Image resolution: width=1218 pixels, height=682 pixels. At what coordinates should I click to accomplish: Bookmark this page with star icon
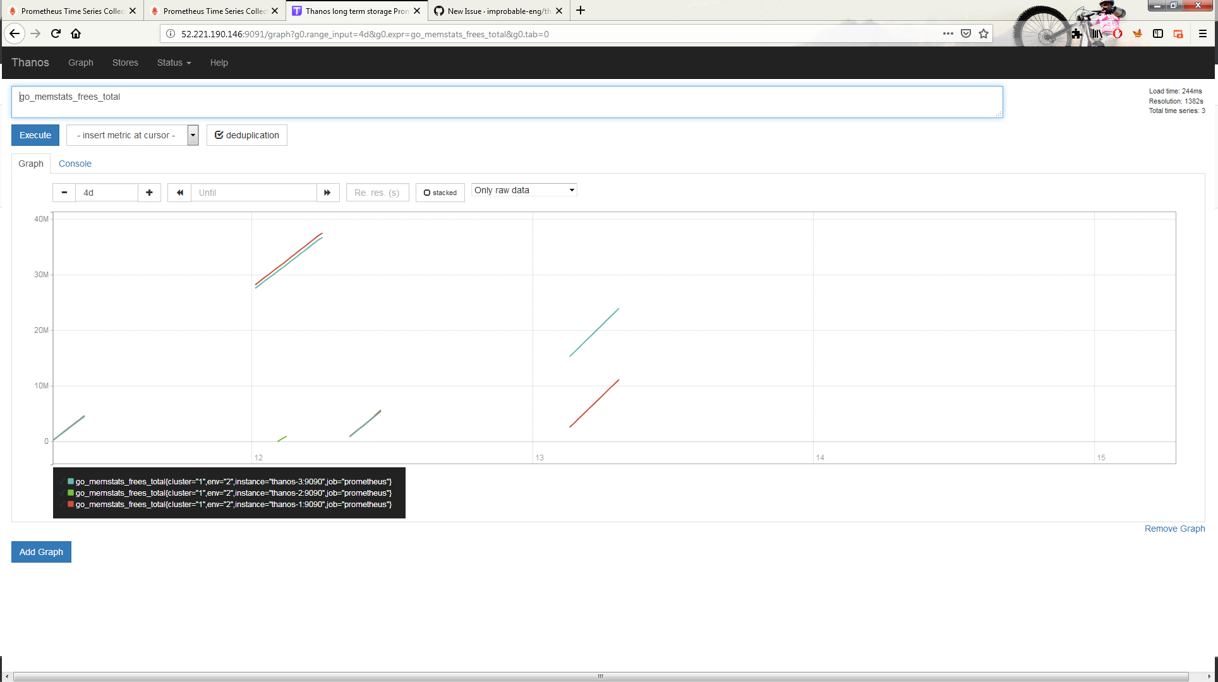(984, 34)
